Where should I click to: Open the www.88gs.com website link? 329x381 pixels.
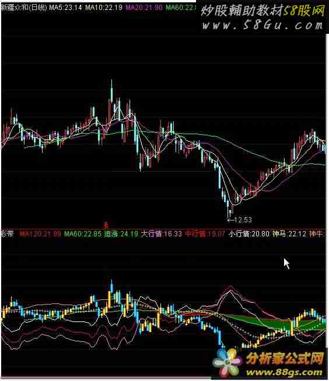pos(284,372)
